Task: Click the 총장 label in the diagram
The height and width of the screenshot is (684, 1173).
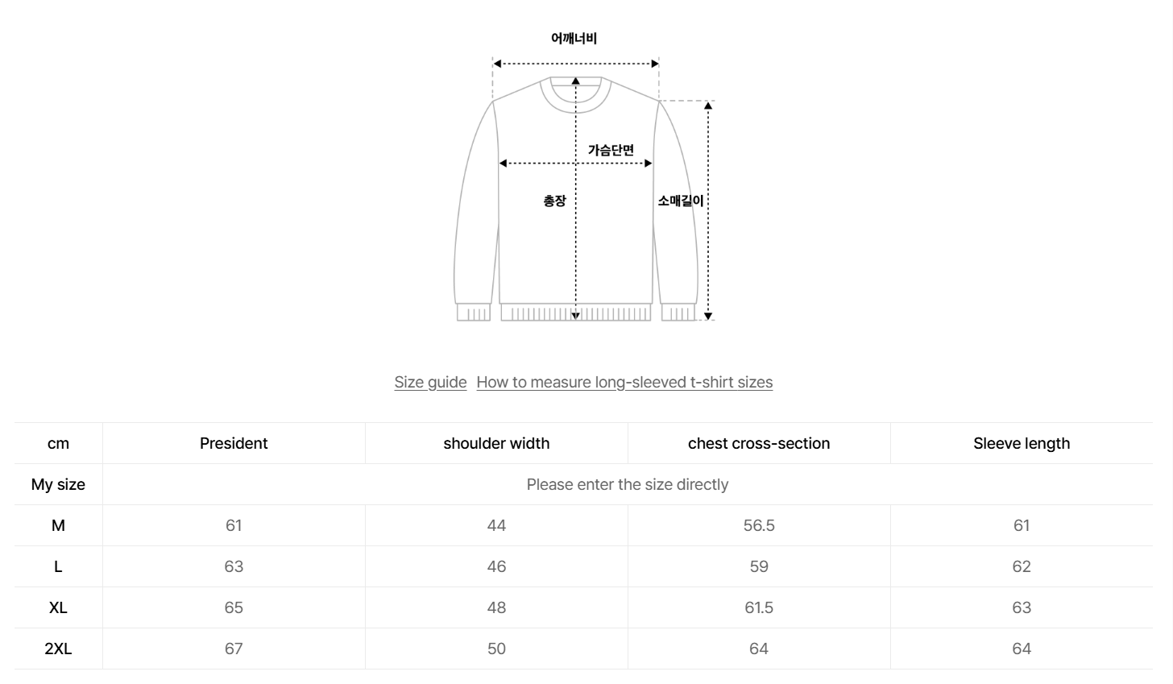Action: [x=554, y=201]
